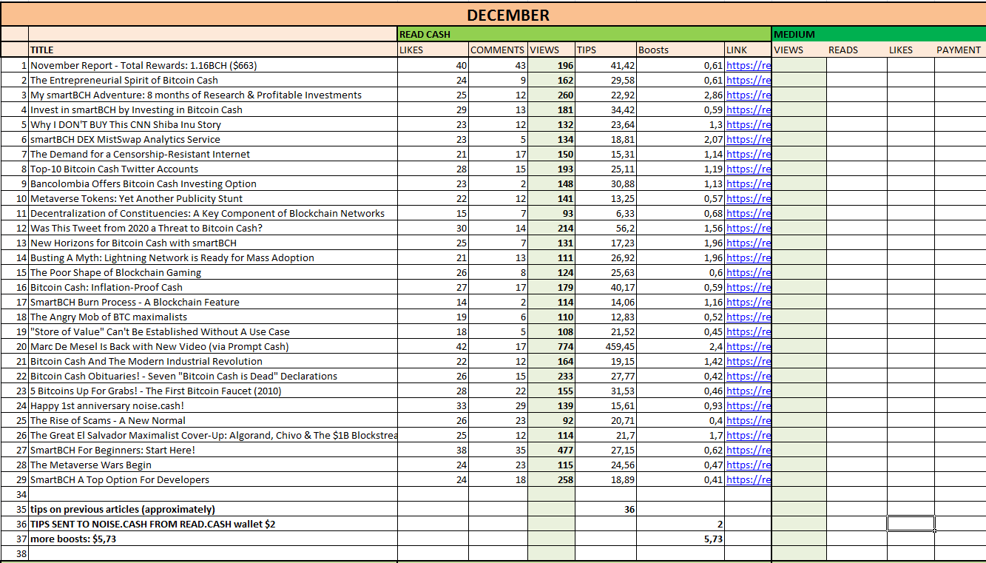Select 'TIPS SENT TO NOISE.CASH FROM READ.CASH wallet' cell
Image resolution: width=986 pixels, height=563 pixels.
tap(213, 524)
